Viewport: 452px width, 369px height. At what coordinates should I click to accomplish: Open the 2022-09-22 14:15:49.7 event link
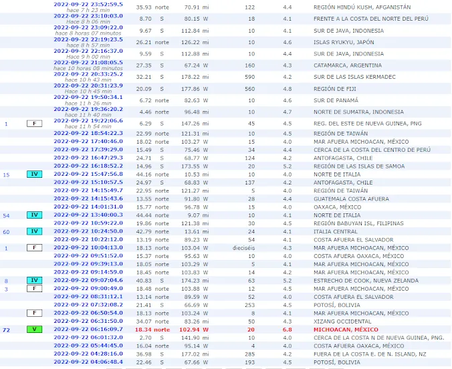(x=88, y=191)
